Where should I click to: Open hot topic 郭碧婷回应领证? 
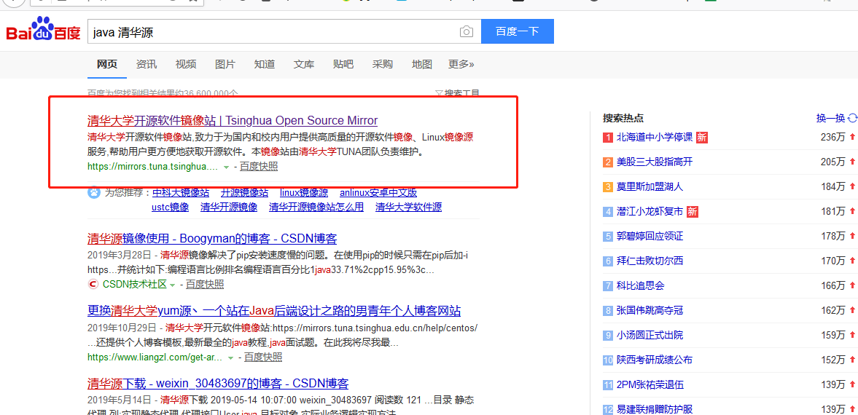pyautogui.click(x=650, y=236)
